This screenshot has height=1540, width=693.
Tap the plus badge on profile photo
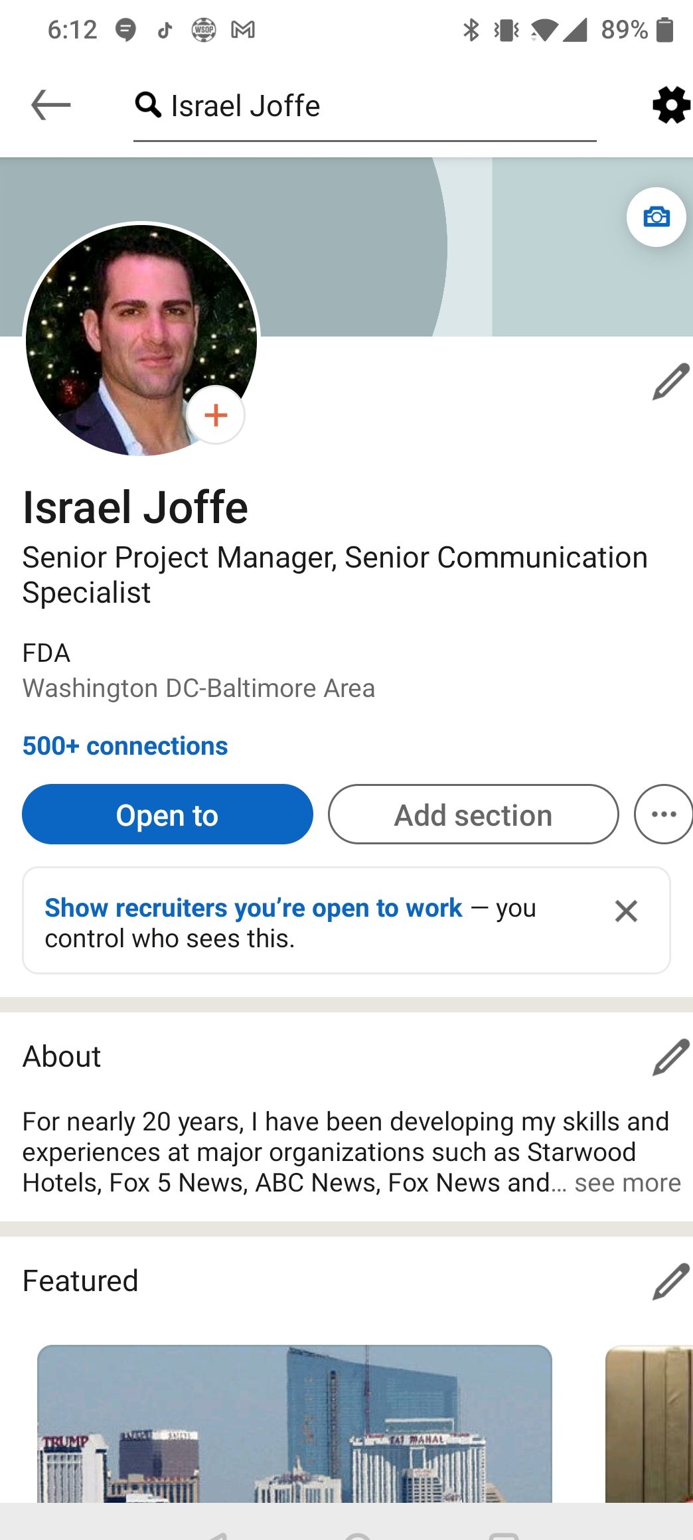coord(216,415)
